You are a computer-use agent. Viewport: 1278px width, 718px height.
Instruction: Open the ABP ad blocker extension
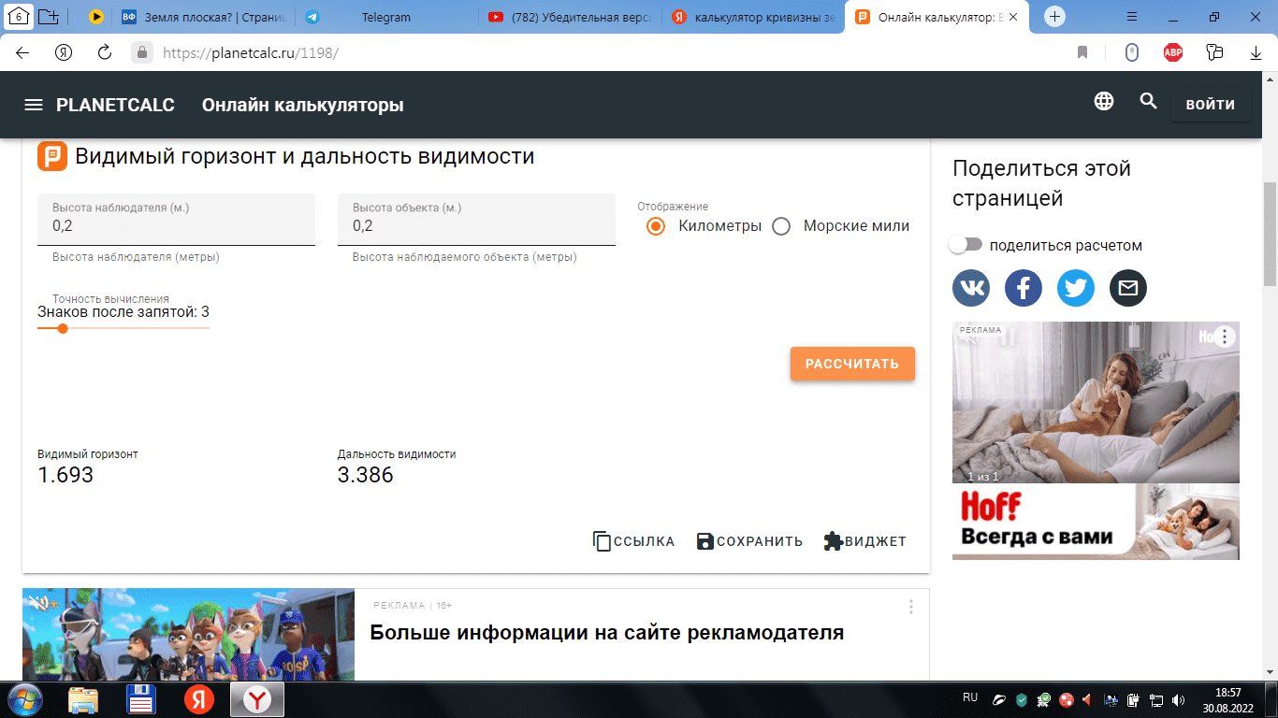tap(1173, 53)
